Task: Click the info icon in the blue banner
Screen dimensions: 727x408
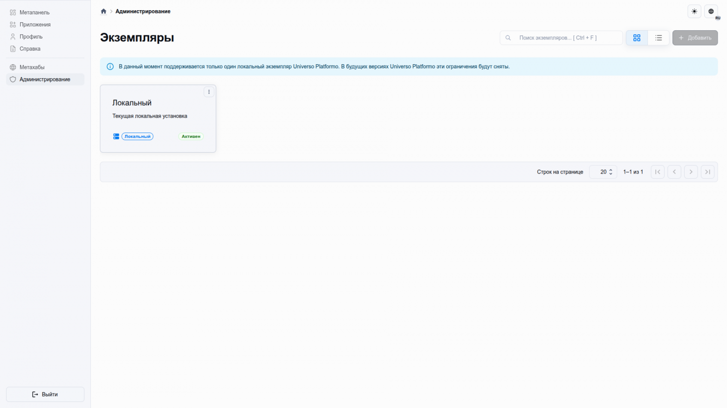Action: click(x=110, y=67)
